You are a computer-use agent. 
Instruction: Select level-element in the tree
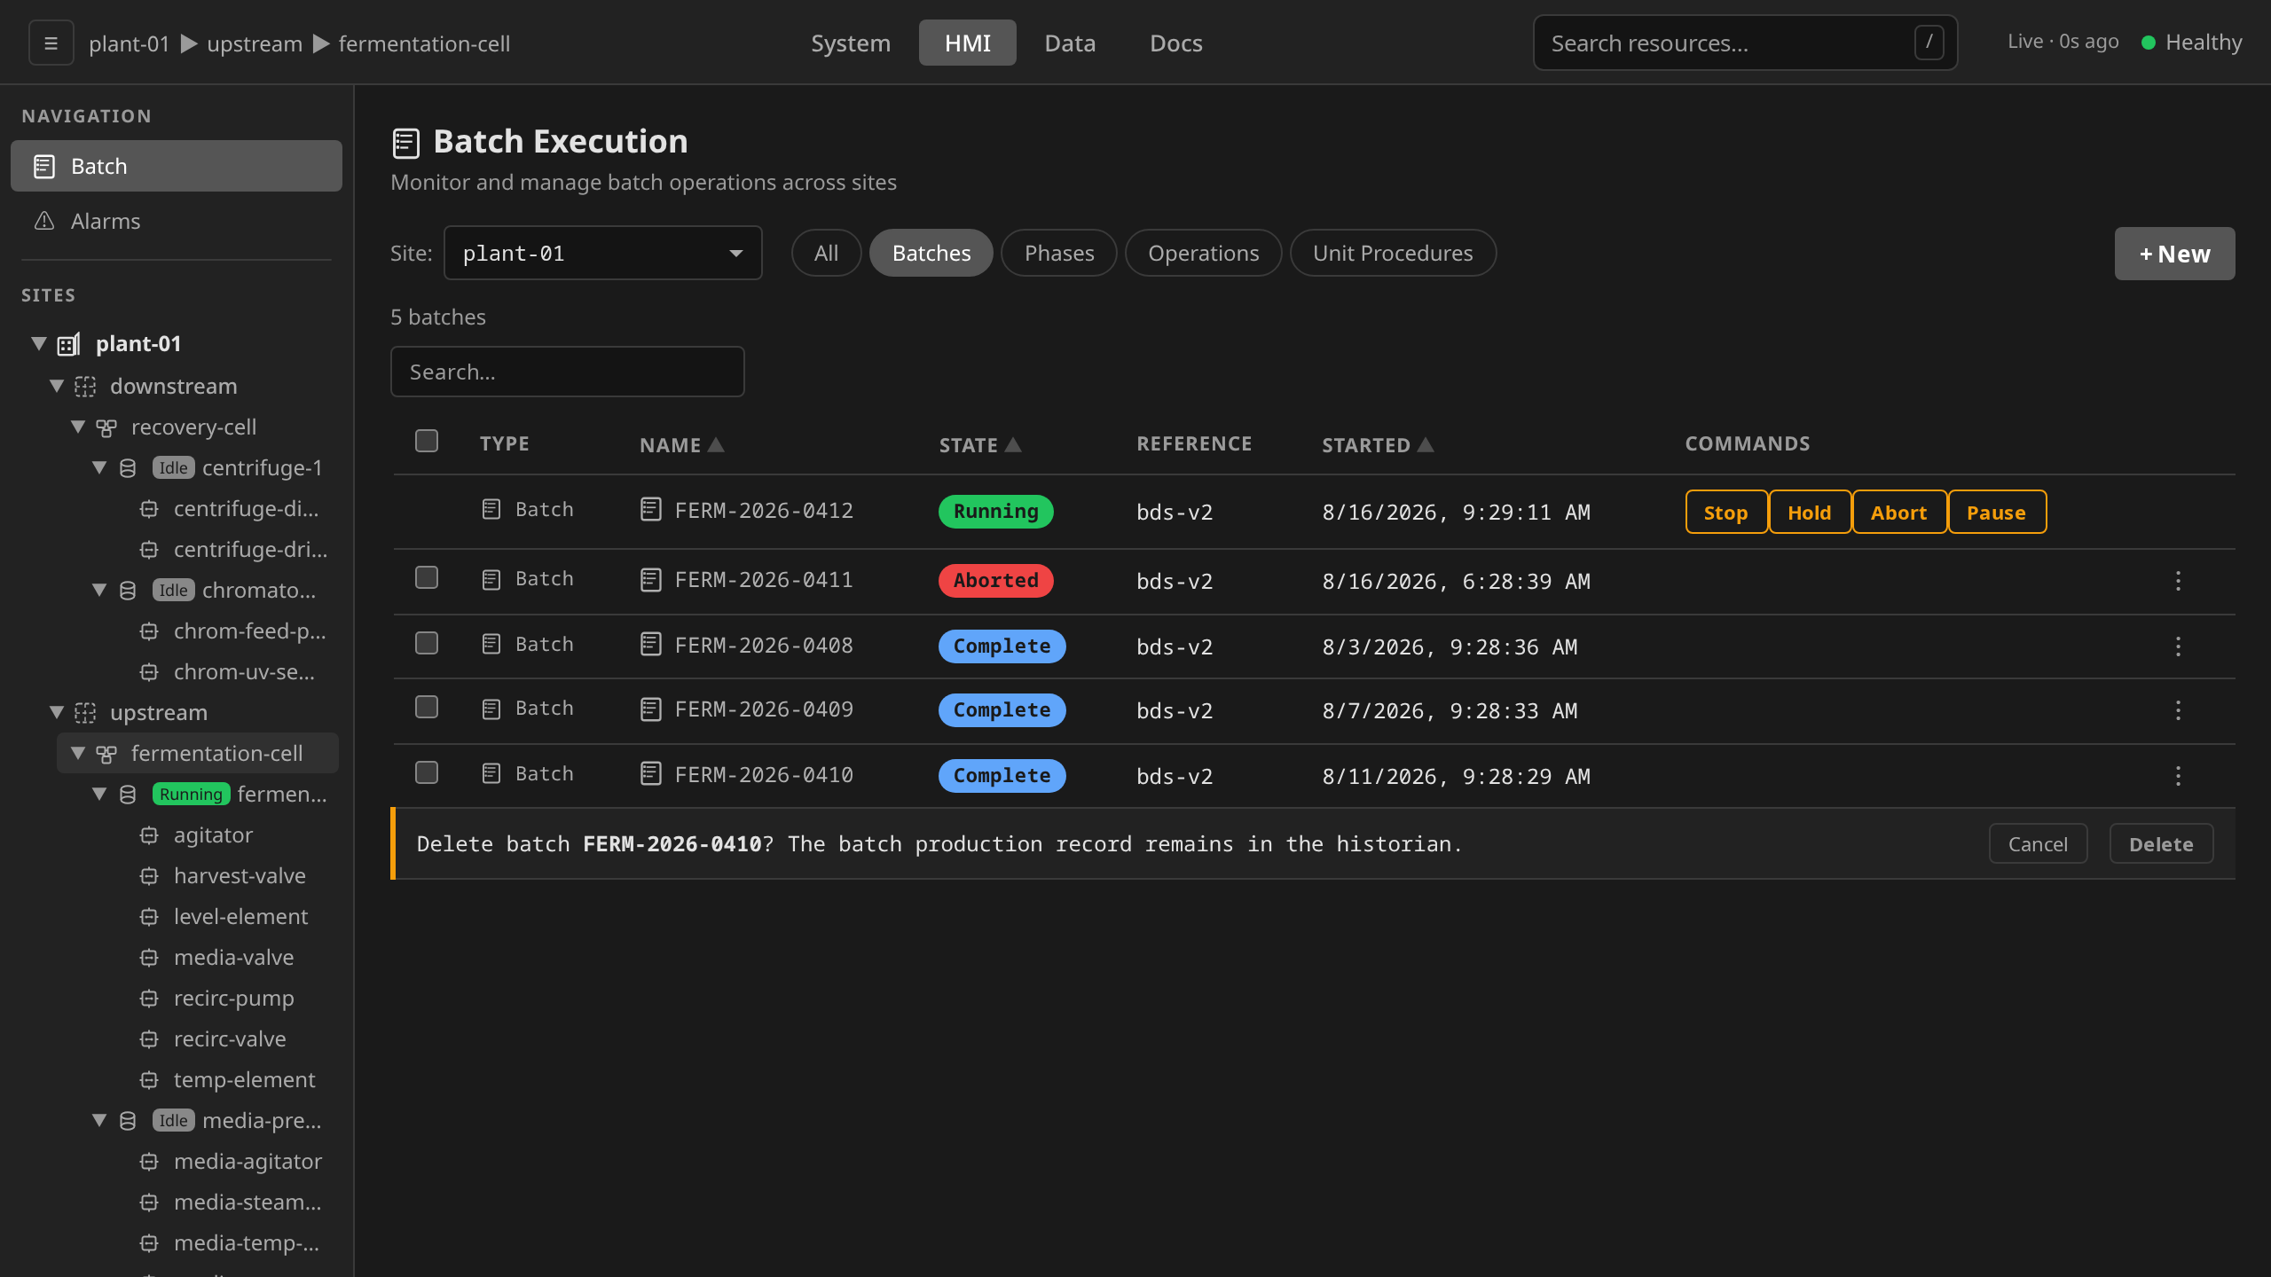240,917
